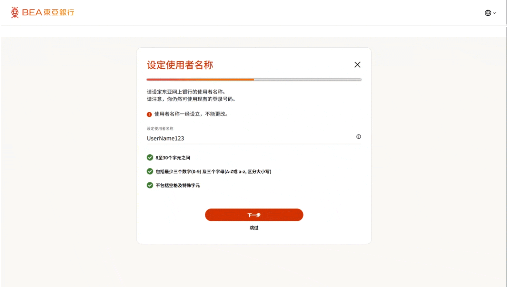Viewport: 507px width, 287px height.
Task: Click the 下一步 button
Action: click(254, 215)
